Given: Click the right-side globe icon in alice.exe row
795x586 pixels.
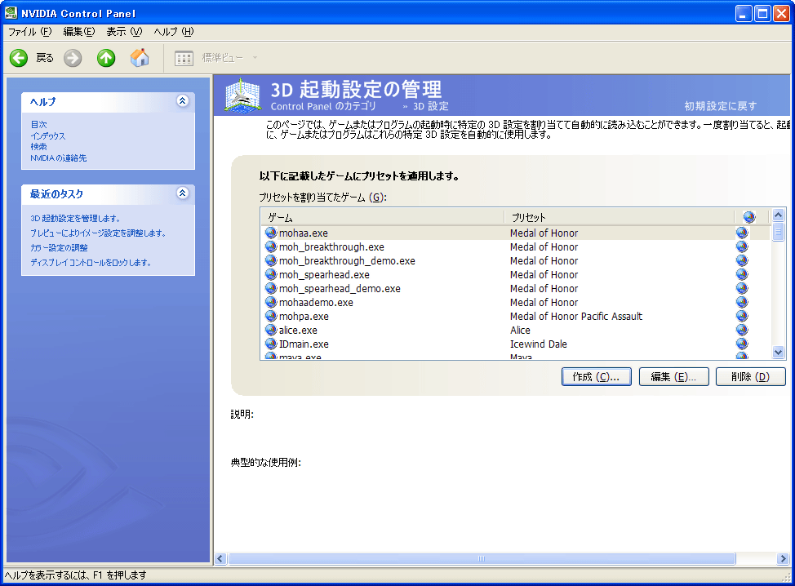Looking at the screenshot, I should (742, 330).
